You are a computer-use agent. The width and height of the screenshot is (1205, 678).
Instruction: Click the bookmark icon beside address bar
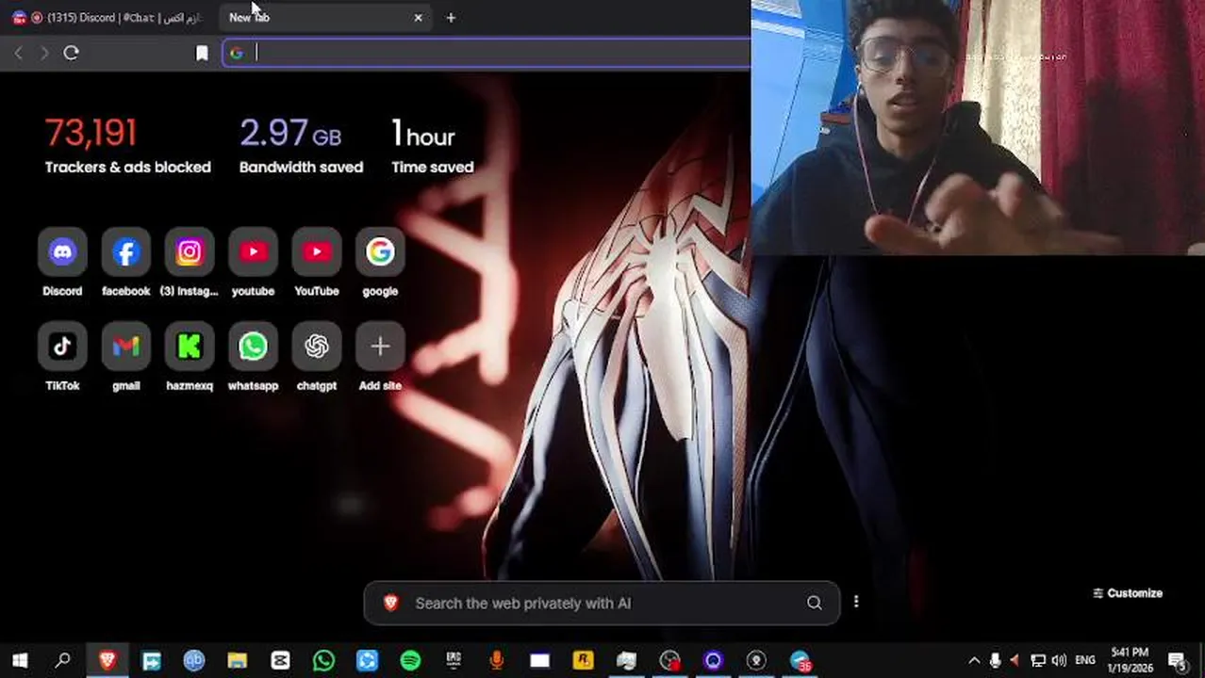coord(202,54)
